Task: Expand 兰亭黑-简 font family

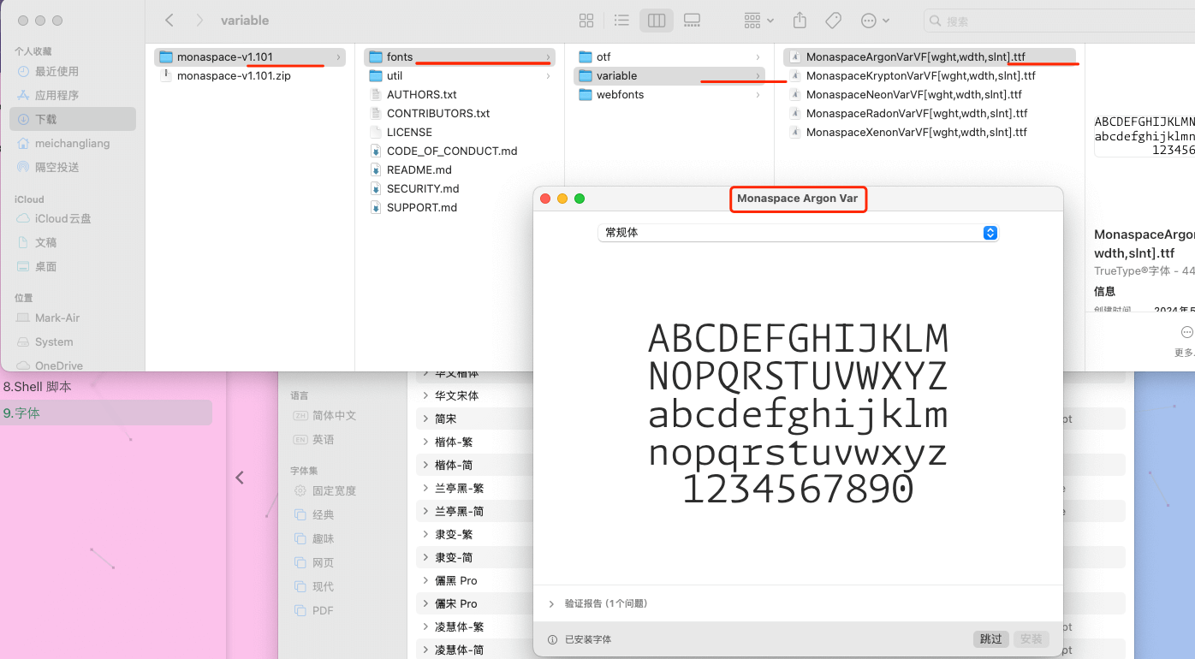Action: tap(425, 511)
